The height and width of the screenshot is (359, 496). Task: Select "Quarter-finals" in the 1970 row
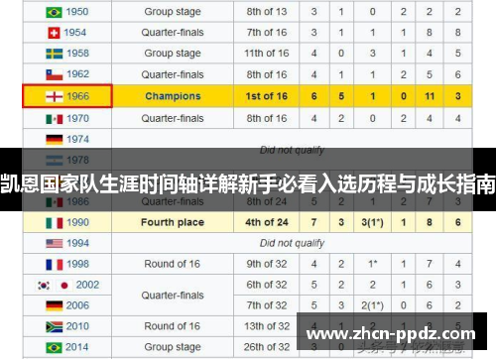pyautogui.click(x=173, y=118)
